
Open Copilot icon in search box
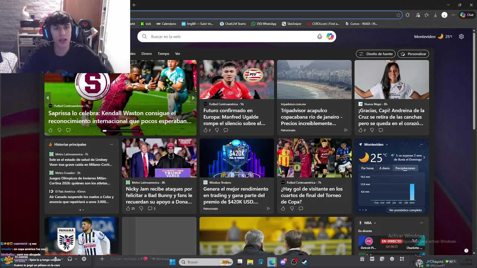click(x=330, y=36)
